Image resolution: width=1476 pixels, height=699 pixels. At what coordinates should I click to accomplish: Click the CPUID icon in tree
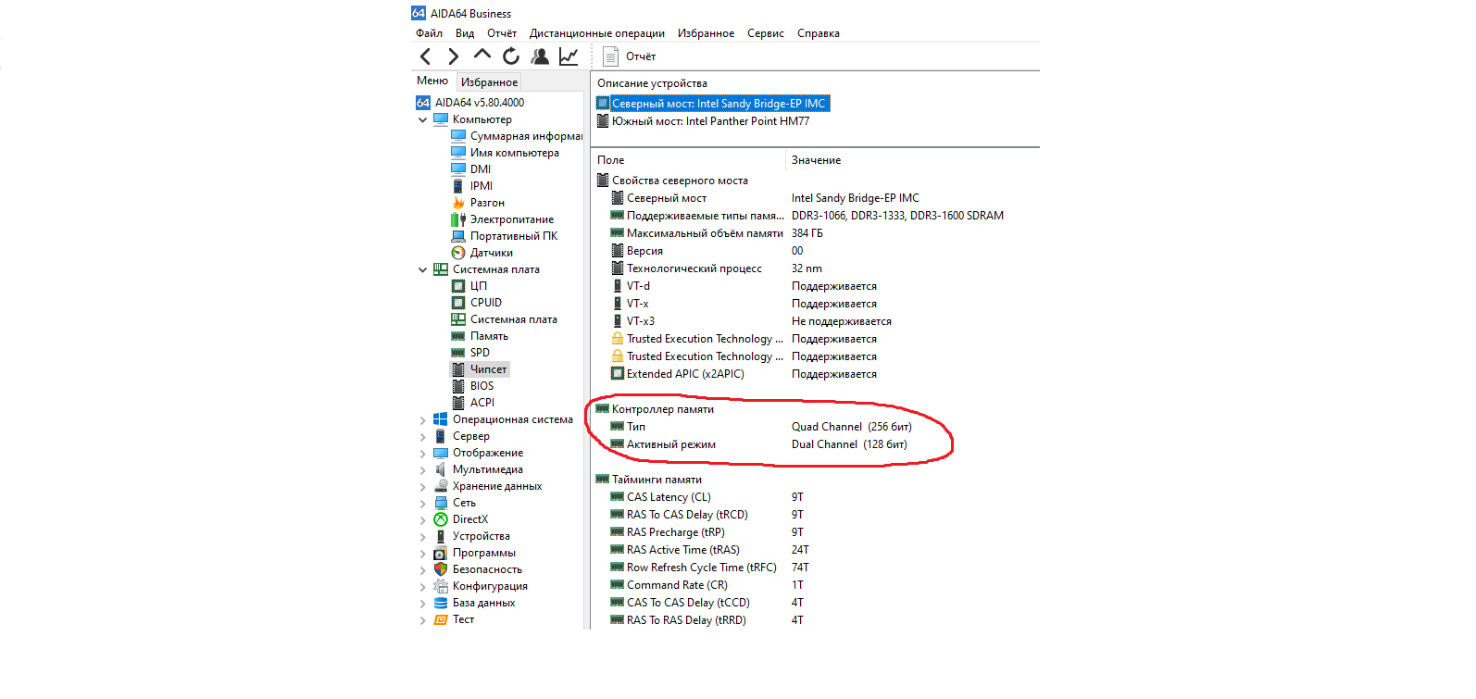point(457,303)
